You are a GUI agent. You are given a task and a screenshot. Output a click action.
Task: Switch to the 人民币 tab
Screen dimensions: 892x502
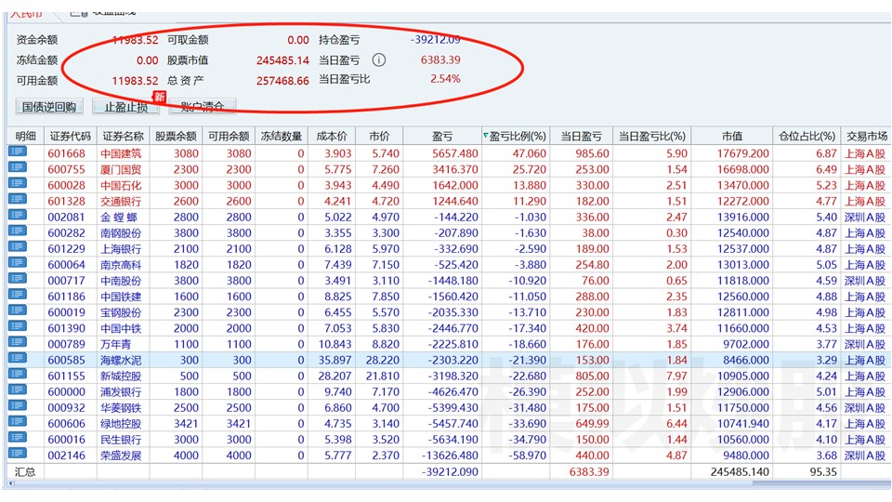(27, 12)
